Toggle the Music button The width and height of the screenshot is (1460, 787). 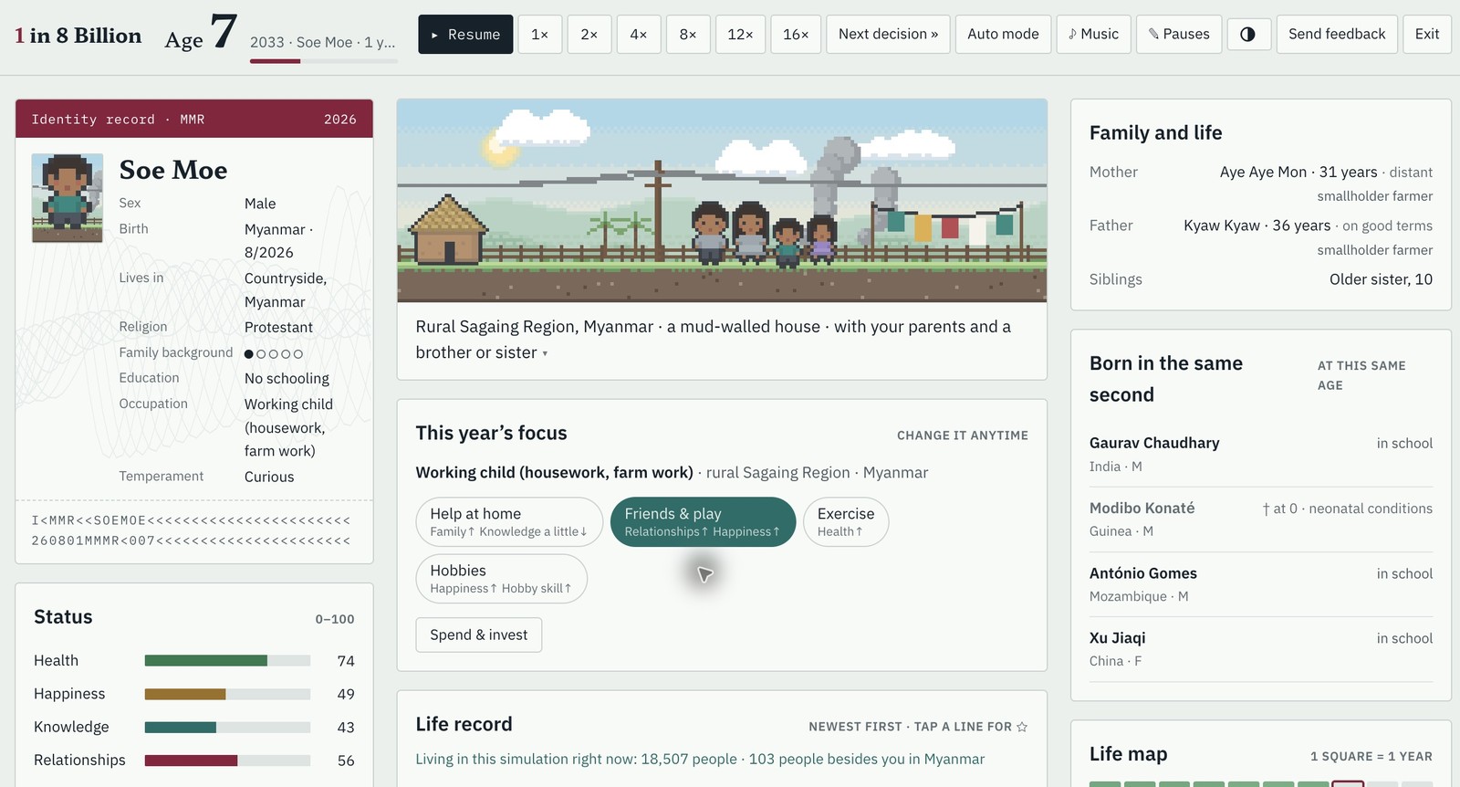(x=1093, y=34)
